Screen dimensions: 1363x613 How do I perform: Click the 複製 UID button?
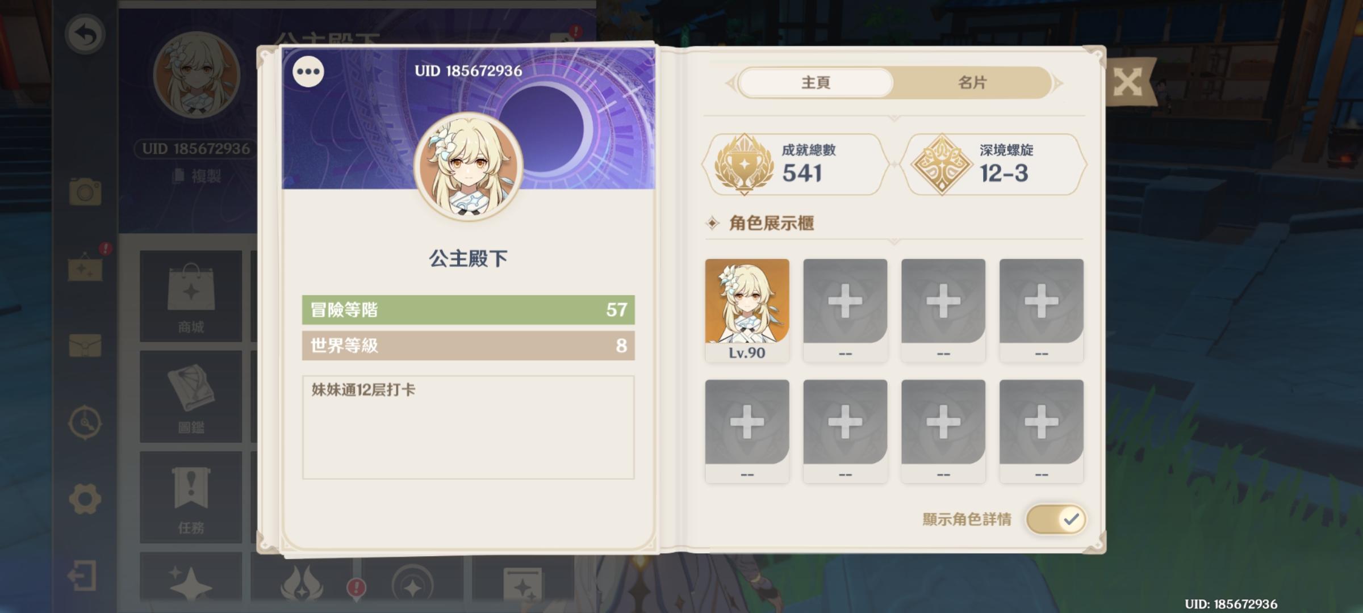(x=196, y=176)
